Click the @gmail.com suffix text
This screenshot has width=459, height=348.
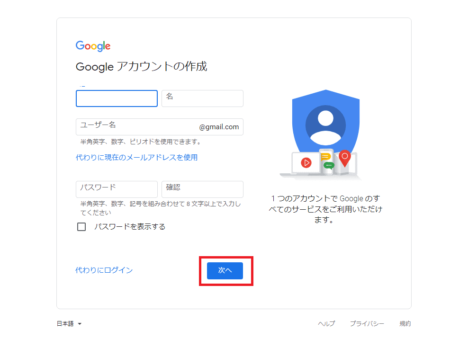(219, 127)
